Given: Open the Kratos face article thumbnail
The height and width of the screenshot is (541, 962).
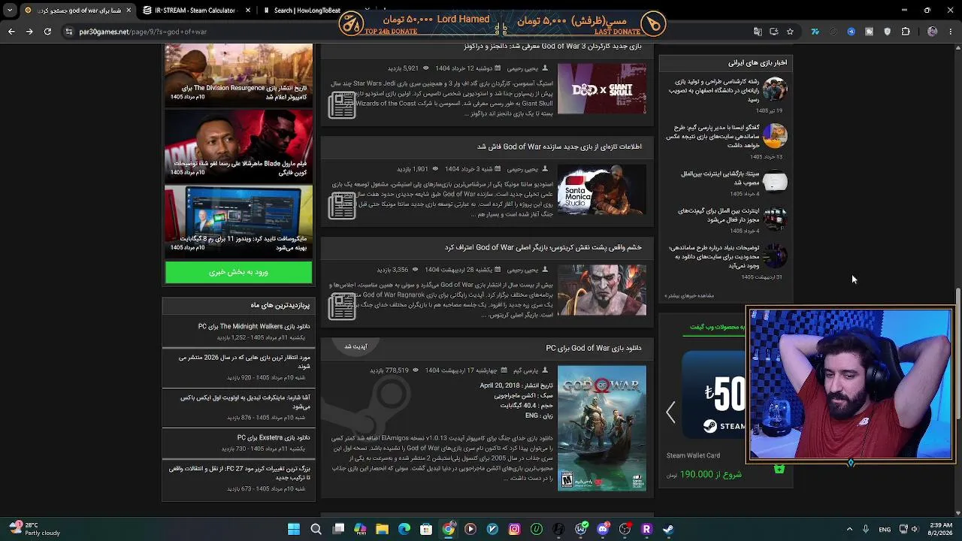Looking at the screenshot, I should (x=602, y=290).
